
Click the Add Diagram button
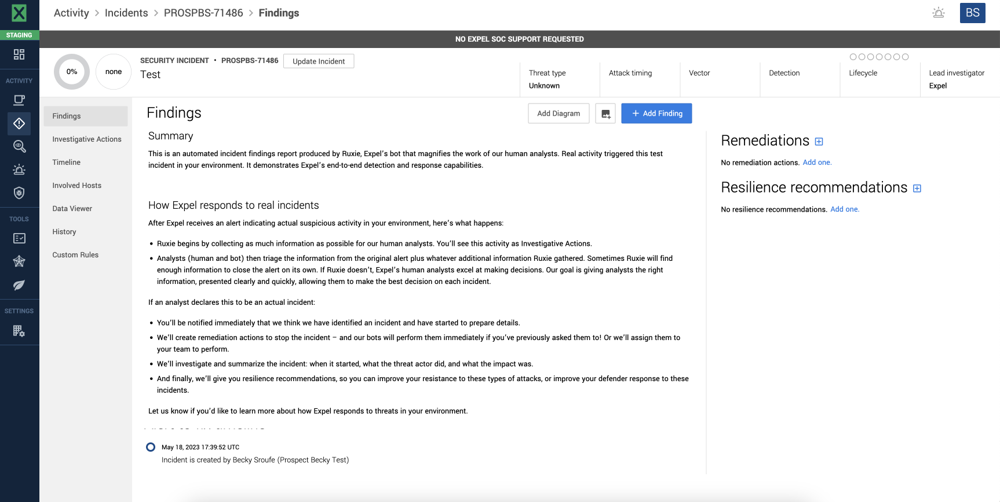559,113
